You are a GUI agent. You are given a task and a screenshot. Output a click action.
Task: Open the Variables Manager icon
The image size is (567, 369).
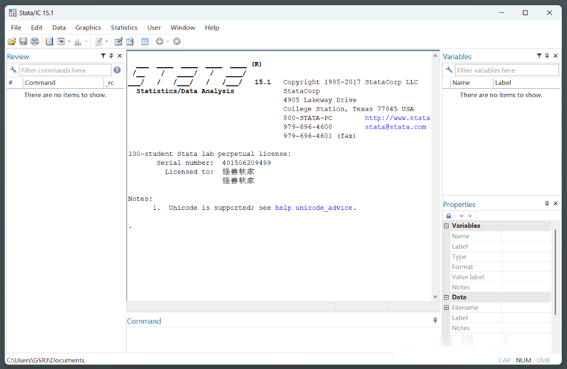(x=145, y=42)
